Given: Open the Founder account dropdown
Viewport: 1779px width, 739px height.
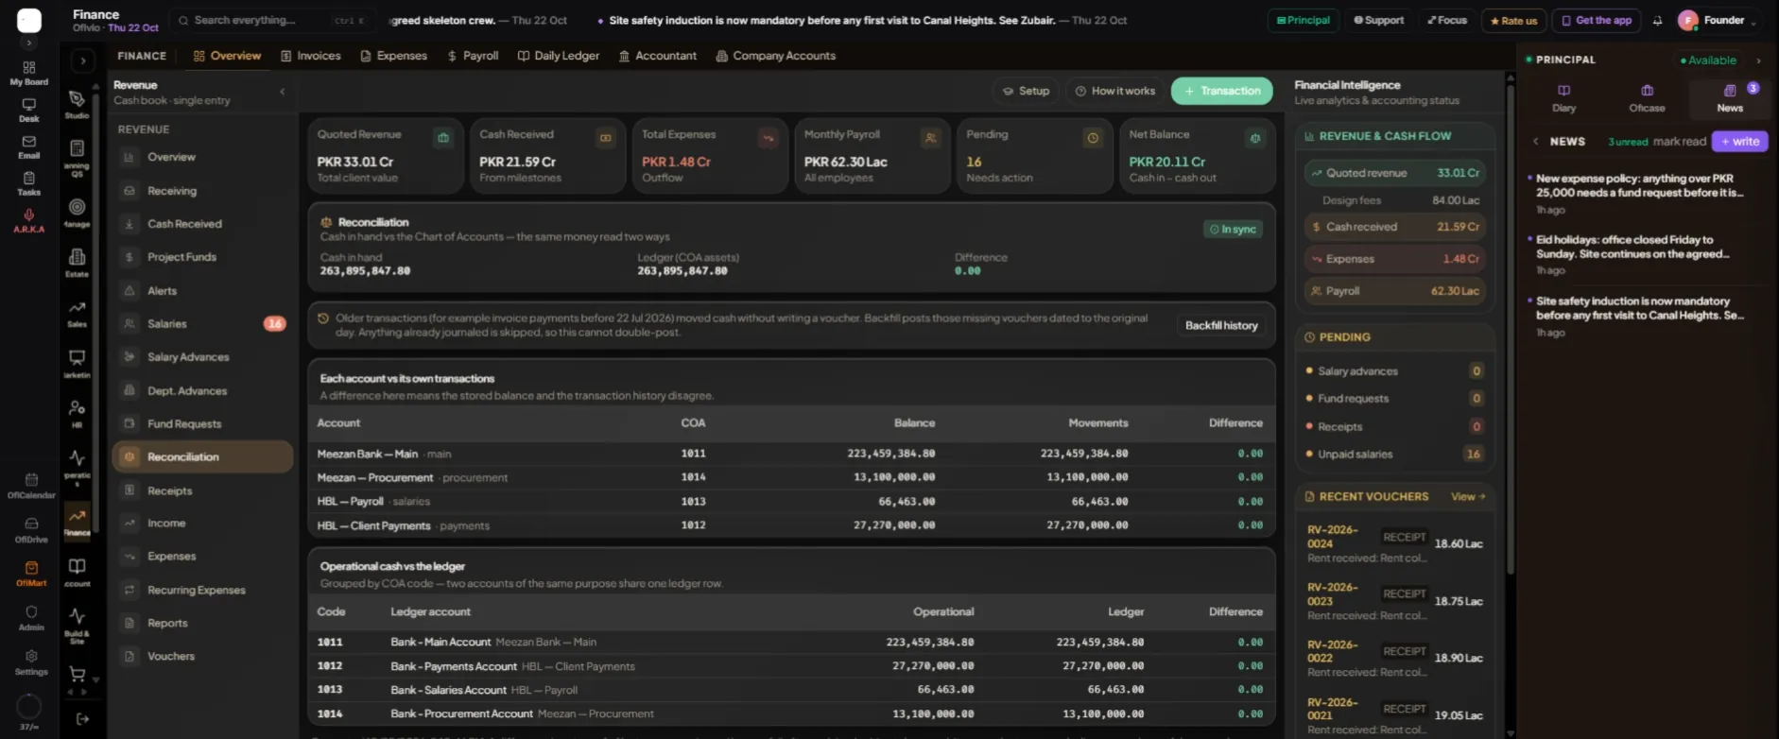Looking at the screenshot, I should click(x=1718, y=20).
